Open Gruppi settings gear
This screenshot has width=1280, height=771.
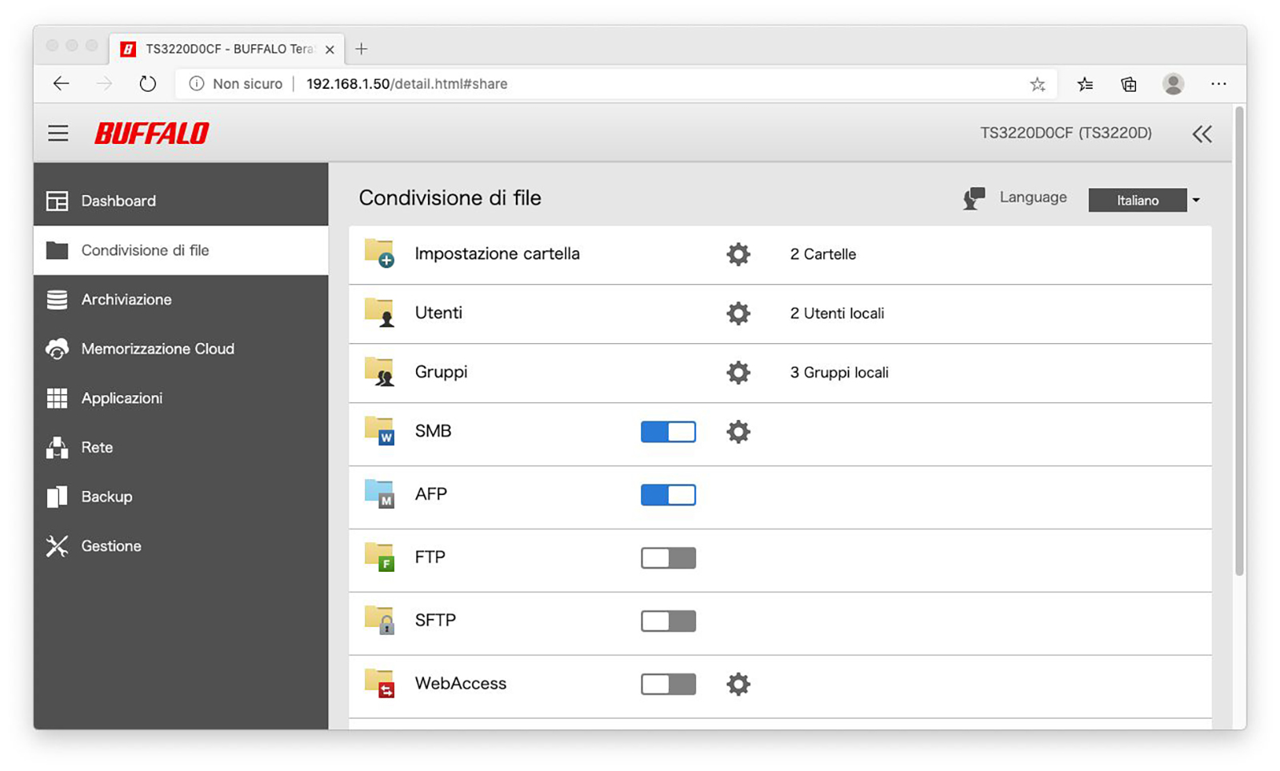coord(738,373)
